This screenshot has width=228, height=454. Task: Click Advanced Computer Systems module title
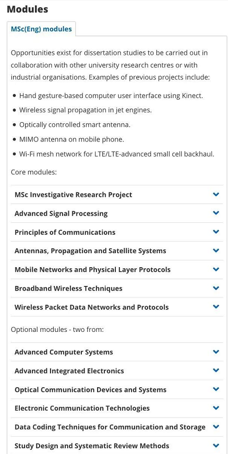tap(64, 352)
